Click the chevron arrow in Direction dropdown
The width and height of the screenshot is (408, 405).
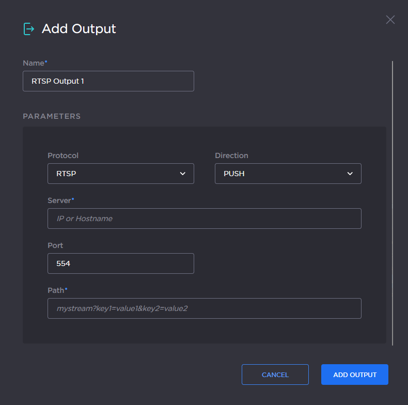pos(350,174)
